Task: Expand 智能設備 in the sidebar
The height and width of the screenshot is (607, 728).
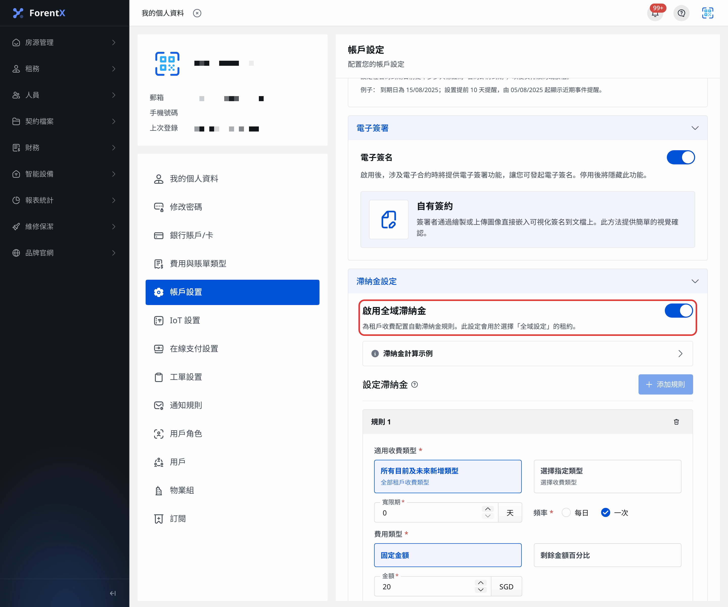Action: click(x=64, y=174)
